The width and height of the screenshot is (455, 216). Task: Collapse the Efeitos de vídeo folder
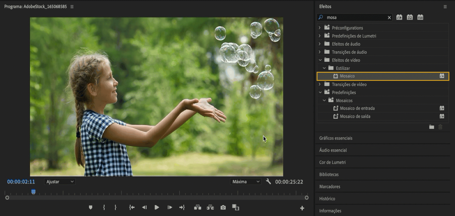320,60
